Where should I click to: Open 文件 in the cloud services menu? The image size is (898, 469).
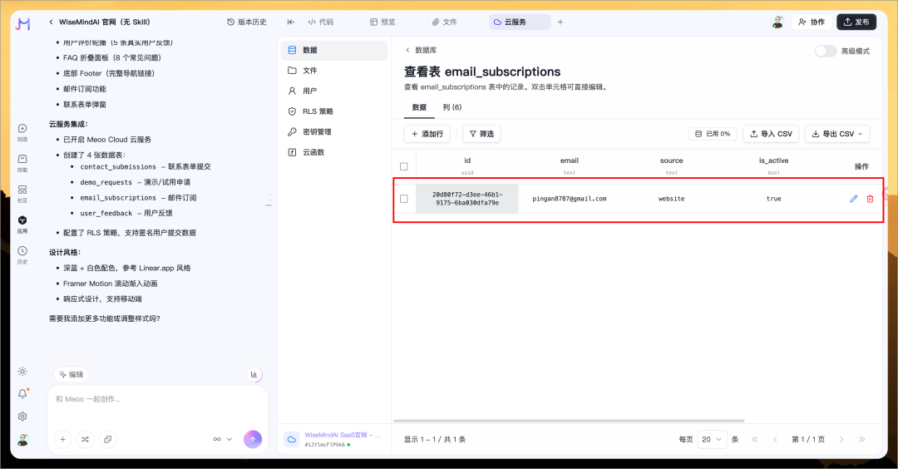[334, 71]
